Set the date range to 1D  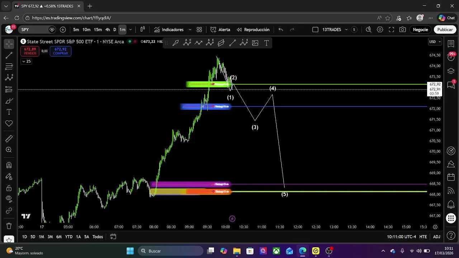click(24, 237)
